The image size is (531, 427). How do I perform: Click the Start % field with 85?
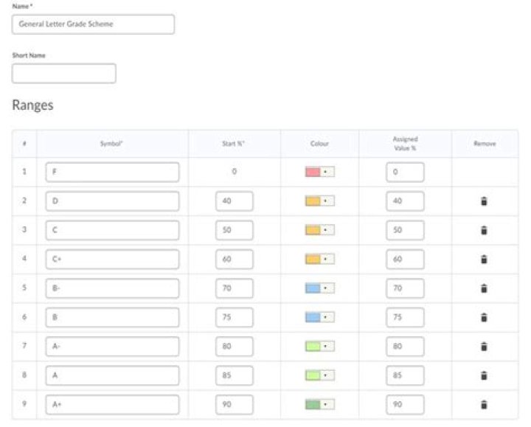tap(235, 375)
